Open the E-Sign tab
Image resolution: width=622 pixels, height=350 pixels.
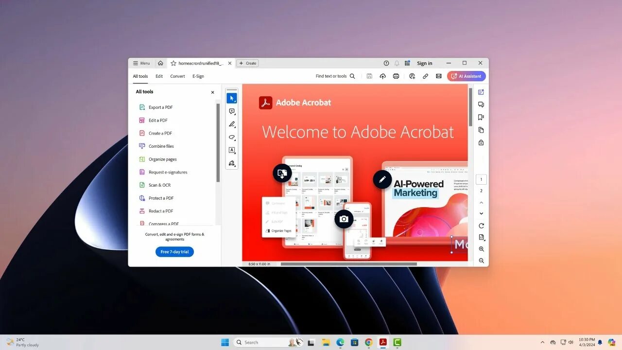coord(198,76)
